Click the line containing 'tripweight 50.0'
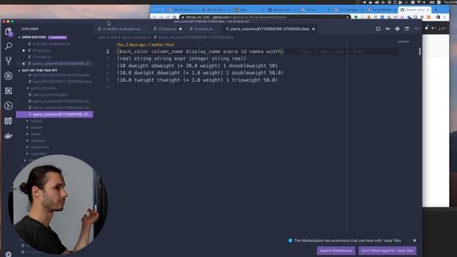457x257 pixels. (197, 80)
